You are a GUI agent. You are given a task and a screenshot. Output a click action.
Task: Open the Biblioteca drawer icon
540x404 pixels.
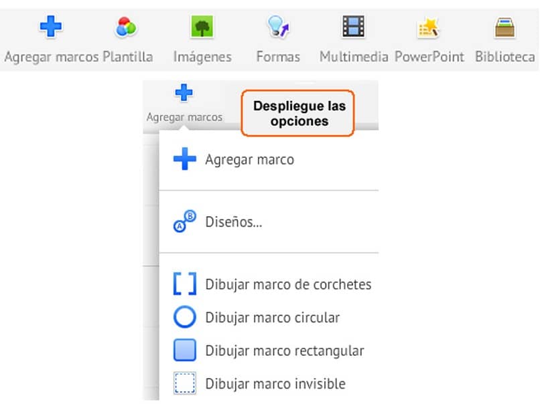(x=504, y=27)
